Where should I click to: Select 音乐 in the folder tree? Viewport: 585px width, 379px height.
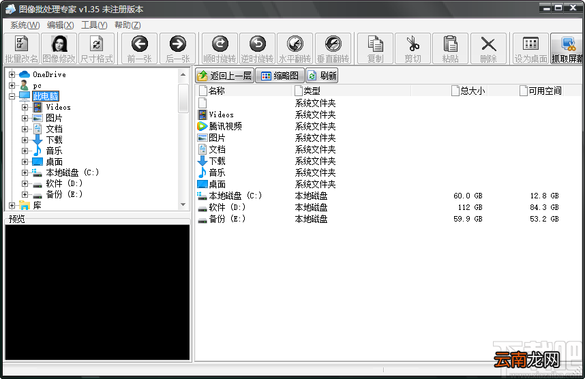pos(54,151)
